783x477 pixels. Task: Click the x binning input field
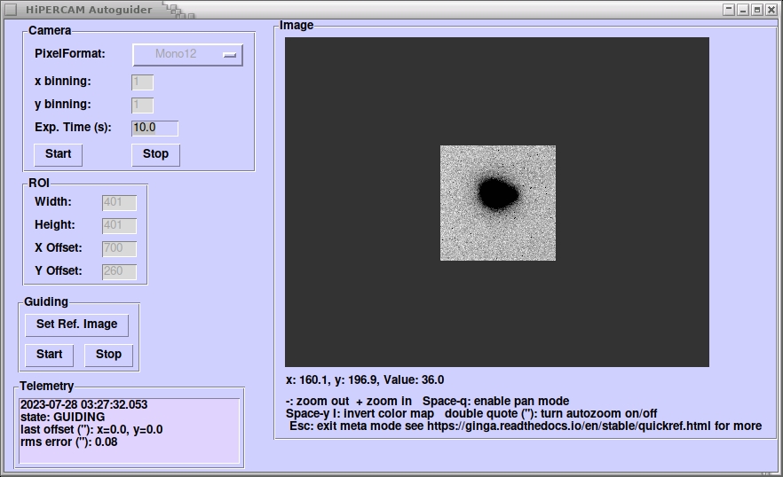point(142,82)
